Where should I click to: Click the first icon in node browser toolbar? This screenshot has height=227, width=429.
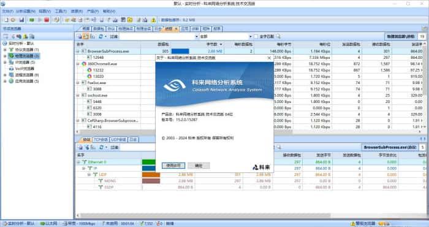tap(6, 36)
